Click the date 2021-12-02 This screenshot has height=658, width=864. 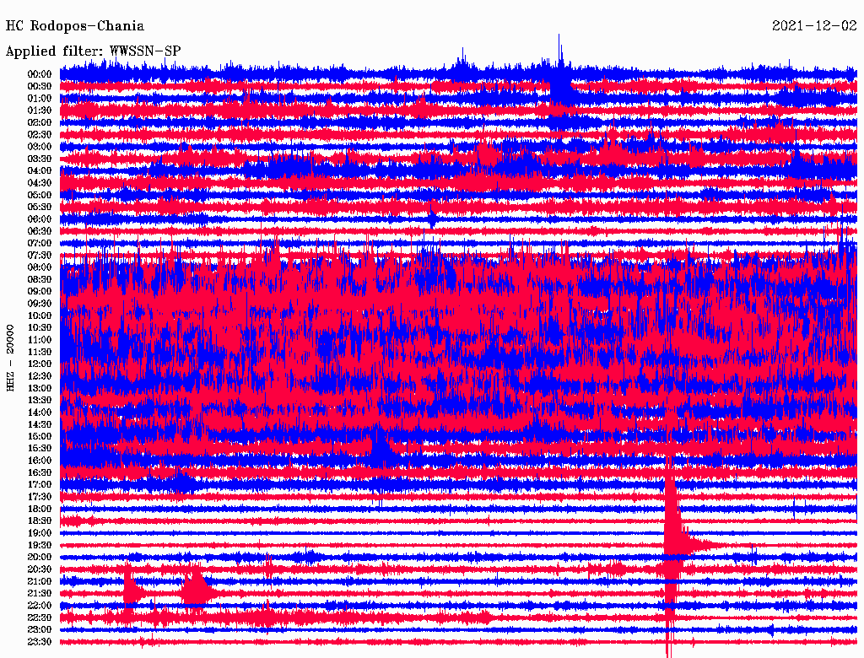tap(814, 26)
